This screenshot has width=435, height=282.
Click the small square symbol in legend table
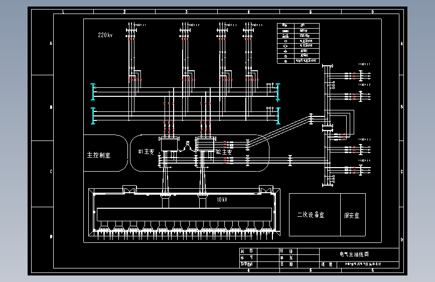(285, 41)
